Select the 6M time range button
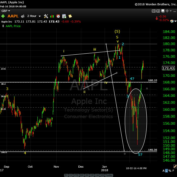 [x=82, y=175]
